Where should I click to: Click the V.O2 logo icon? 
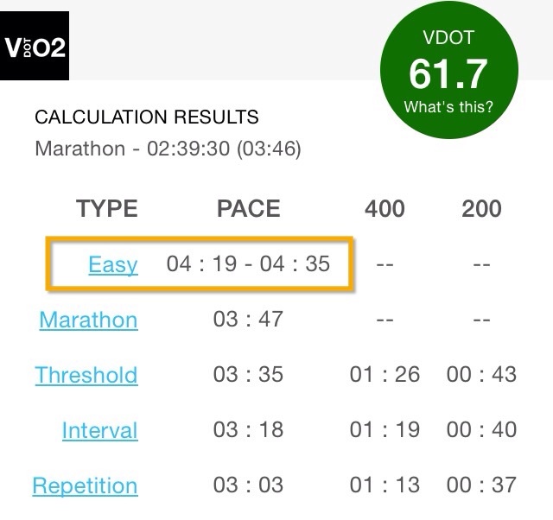[35, 46]
